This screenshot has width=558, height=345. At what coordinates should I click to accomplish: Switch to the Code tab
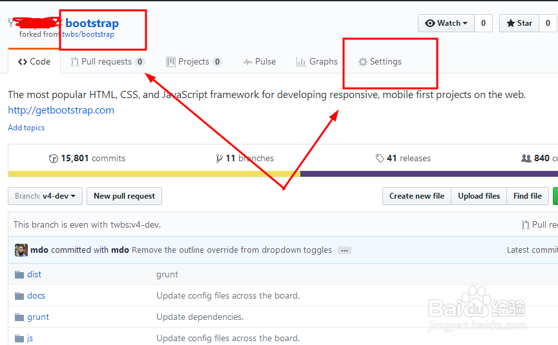[34, 61]
